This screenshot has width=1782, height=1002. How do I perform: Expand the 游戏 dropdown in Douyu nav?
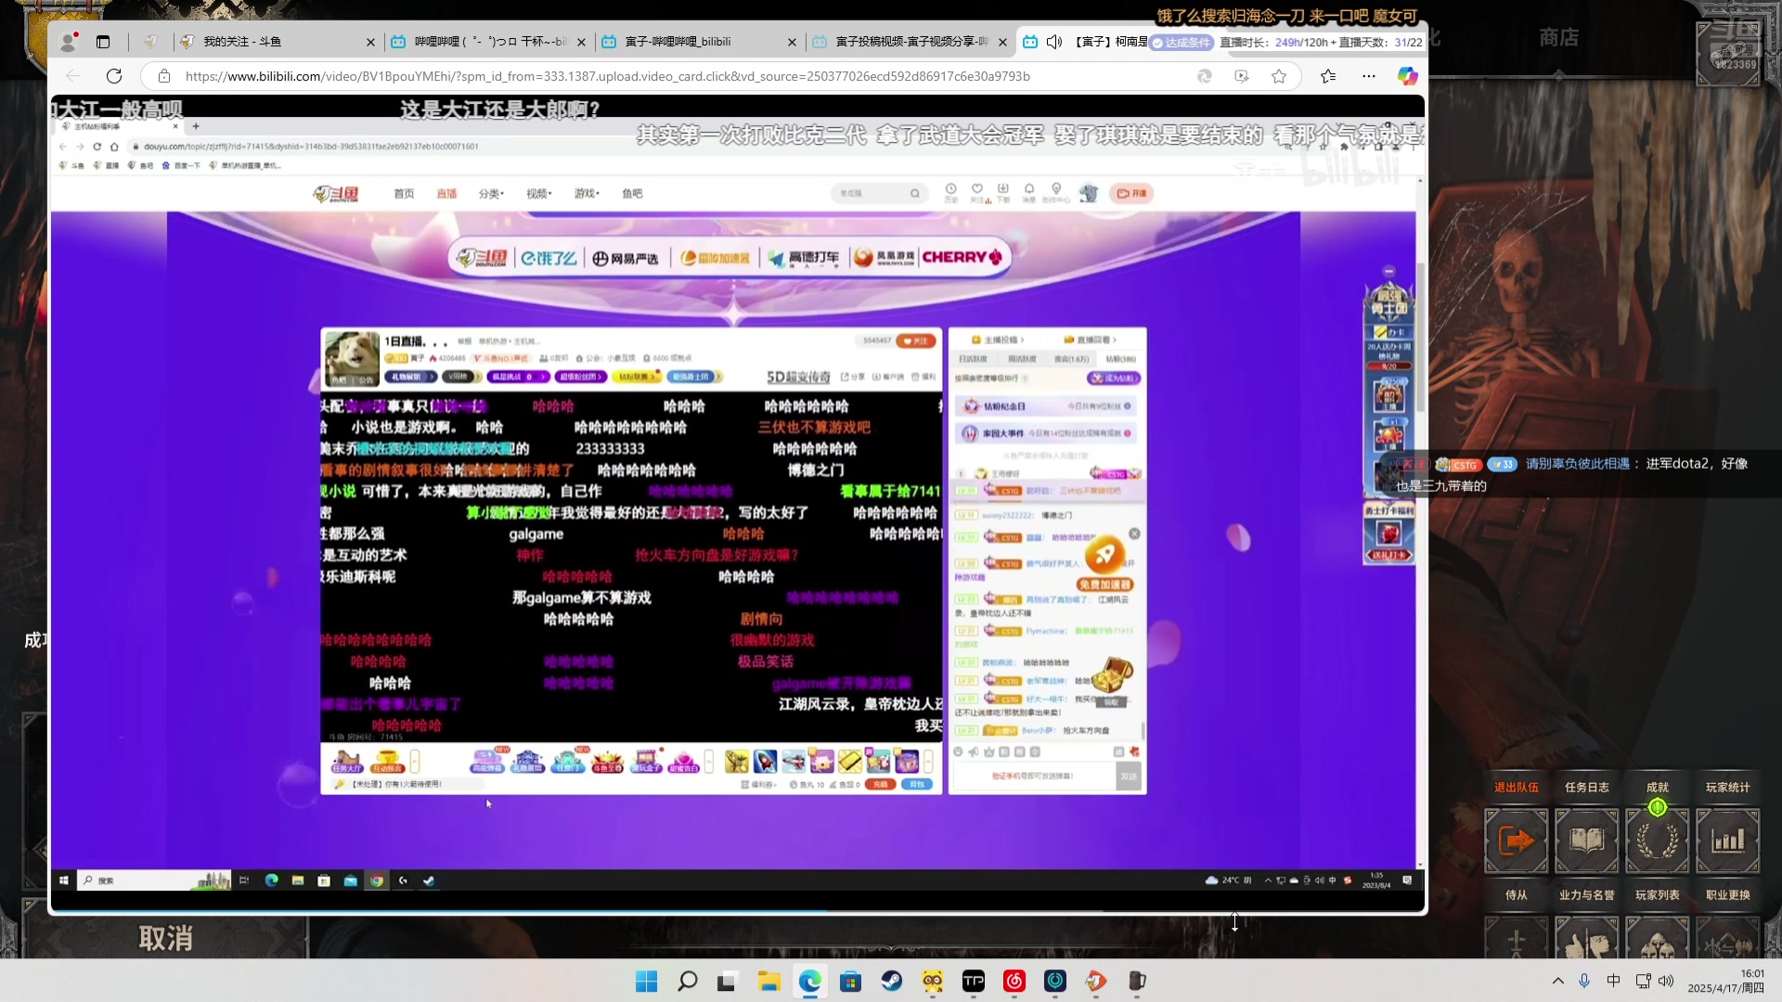point(587,193)
